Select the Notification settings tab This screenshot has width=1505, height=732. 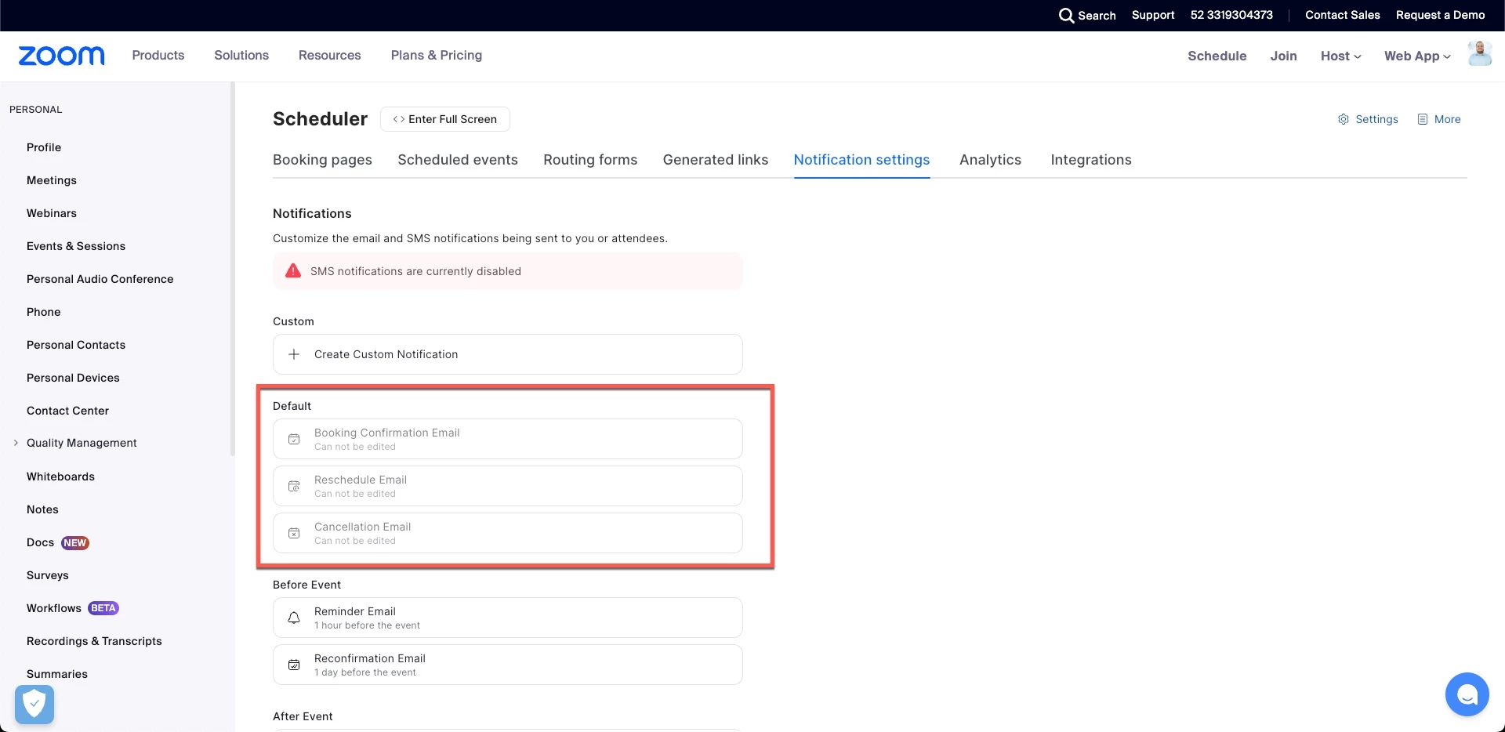pos(861,160)
